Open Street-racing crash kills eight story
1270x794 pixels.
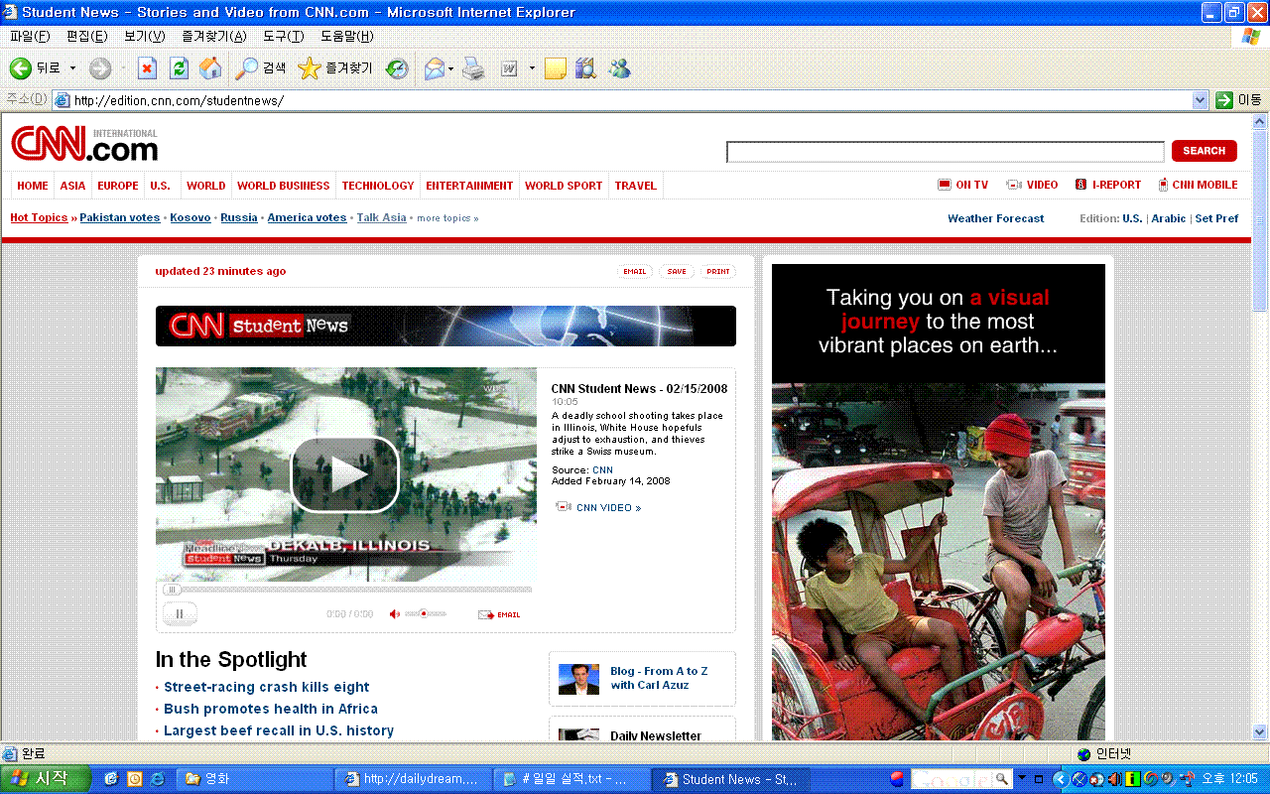click(266, 687)
